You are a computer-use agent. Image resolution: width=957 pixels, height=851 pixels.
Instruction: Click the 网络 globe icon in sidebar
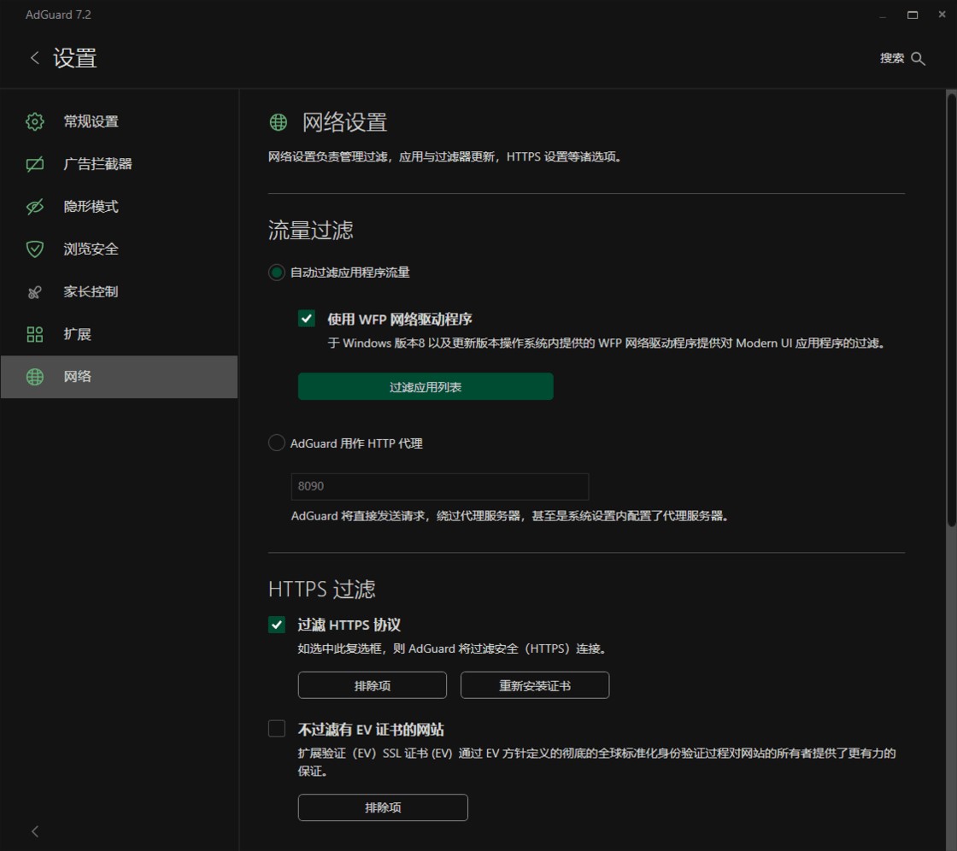pos(33,376)
